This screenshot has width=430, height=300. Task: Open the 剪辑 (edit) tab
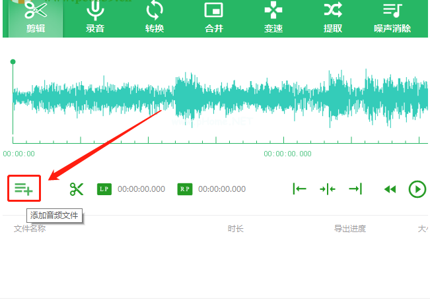tap(36, 18)
